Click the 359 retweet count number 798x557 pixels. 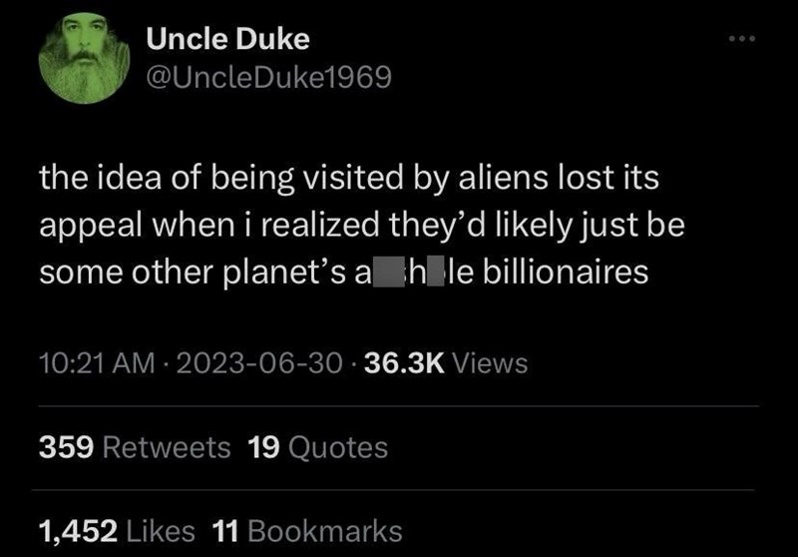coord(66,448)
